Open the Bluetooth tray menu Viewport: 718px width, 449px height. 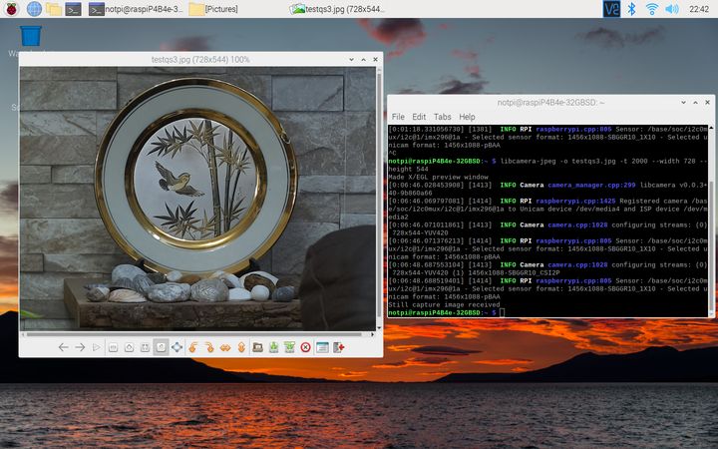click(x=631, y=9)
